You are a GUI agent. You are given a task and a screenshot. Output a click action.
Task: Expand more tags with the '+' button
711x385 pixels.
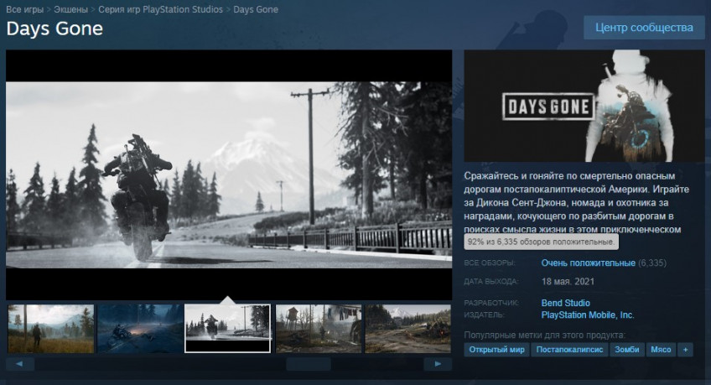(685, 350)
